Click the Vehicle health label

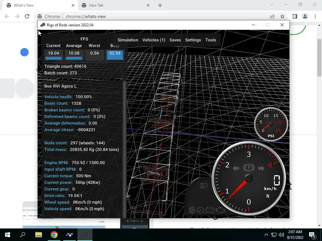pos(58,97)
